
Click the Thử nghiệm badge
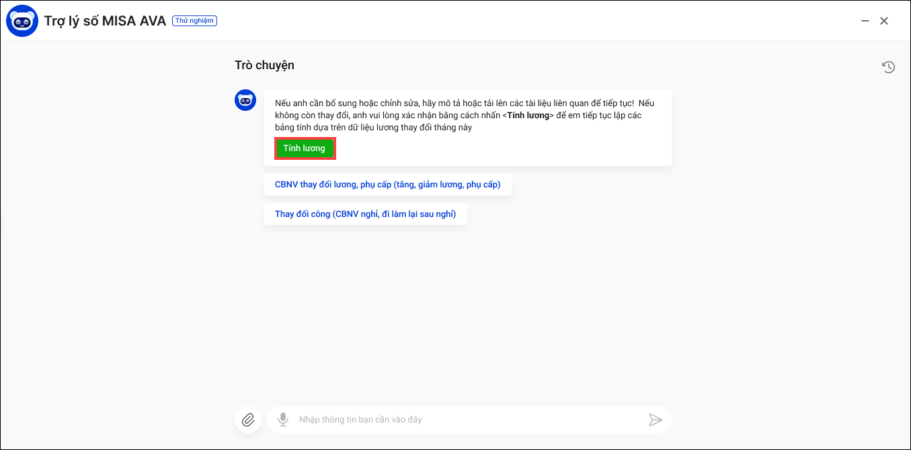[x=194, y=21]
